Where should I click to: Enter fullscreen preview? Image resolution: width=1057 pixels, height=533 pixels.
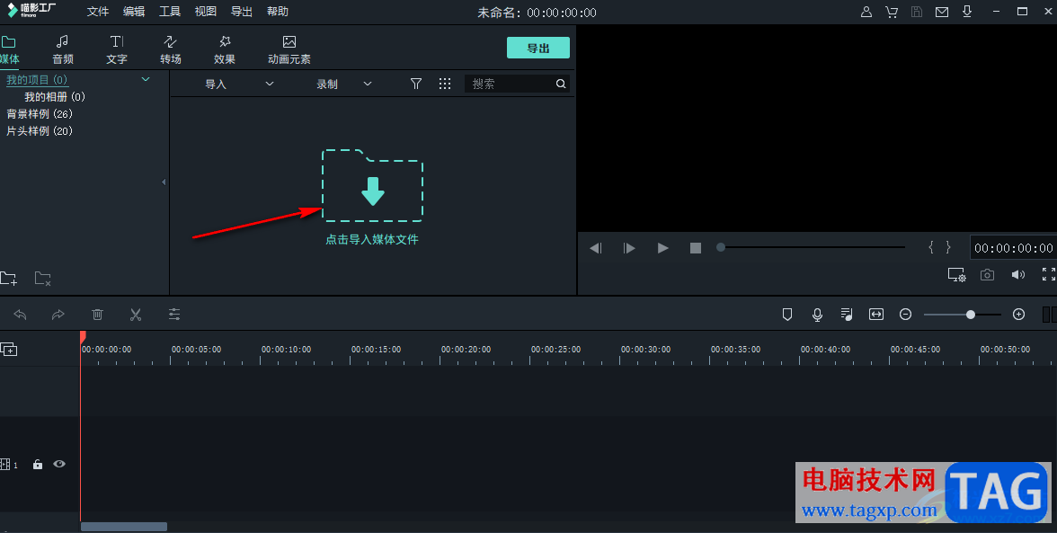point(1049,274)
